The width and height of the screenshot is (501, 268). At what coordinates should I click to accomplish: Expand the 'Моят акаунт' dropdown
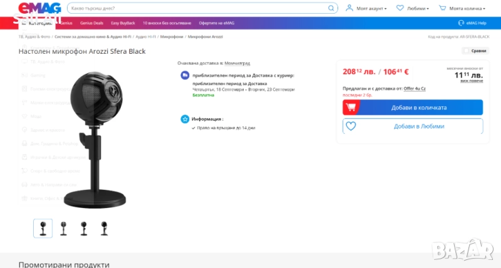373,9
